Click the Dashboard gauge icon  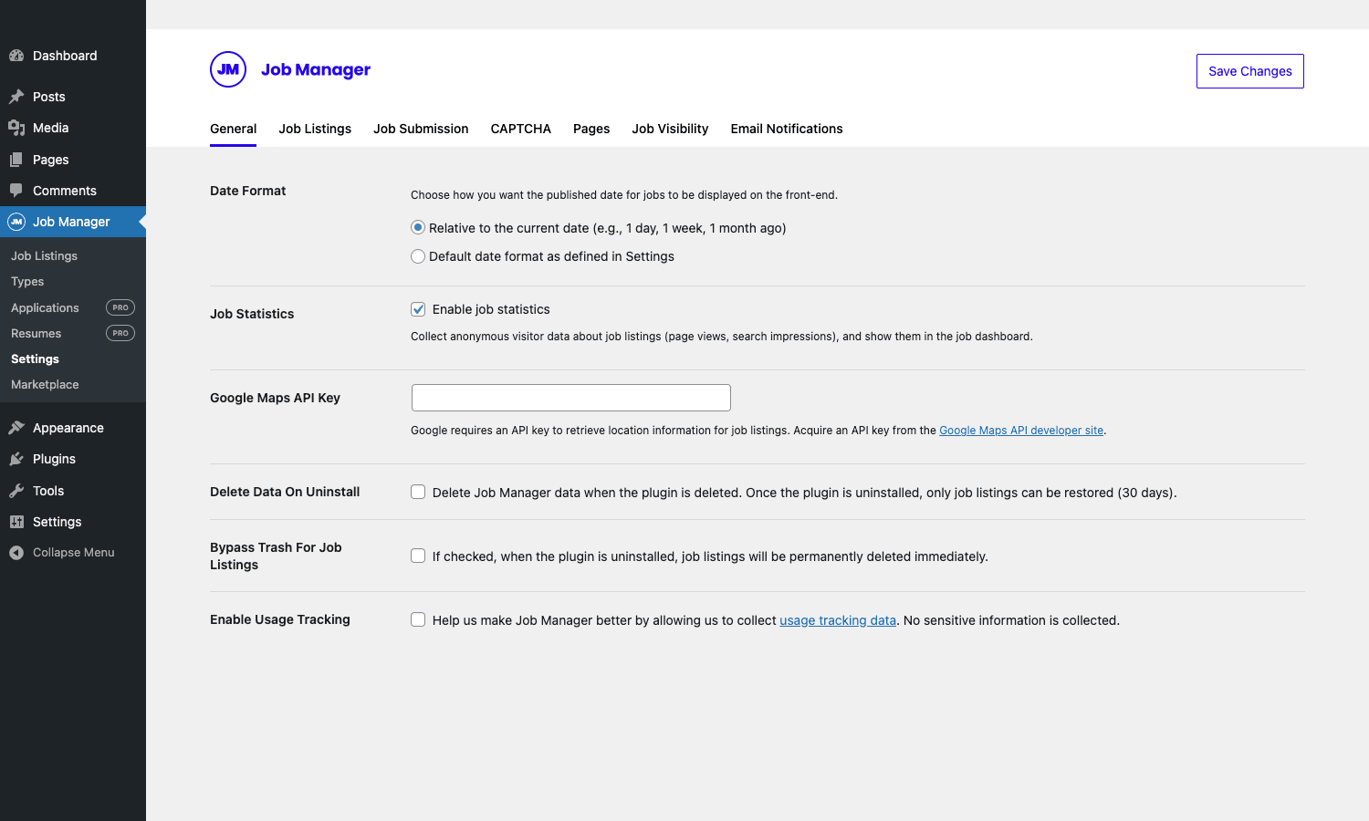pyautogui.click(x=16, y=56)
